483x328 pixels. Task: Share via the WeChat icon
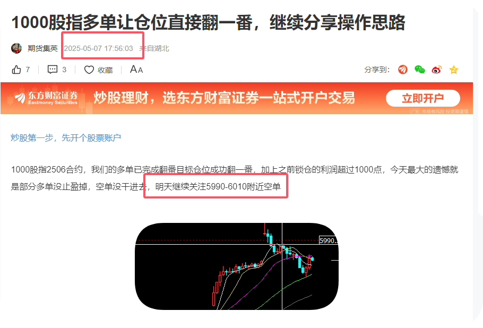coord(419,70)
